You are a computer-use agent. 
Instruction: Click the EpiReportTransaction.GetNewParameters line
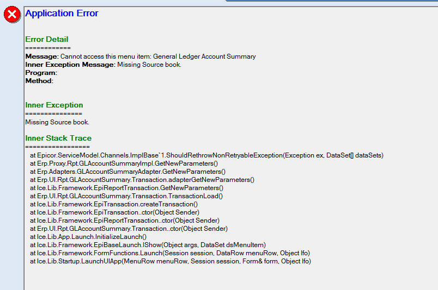coord(126,188)
